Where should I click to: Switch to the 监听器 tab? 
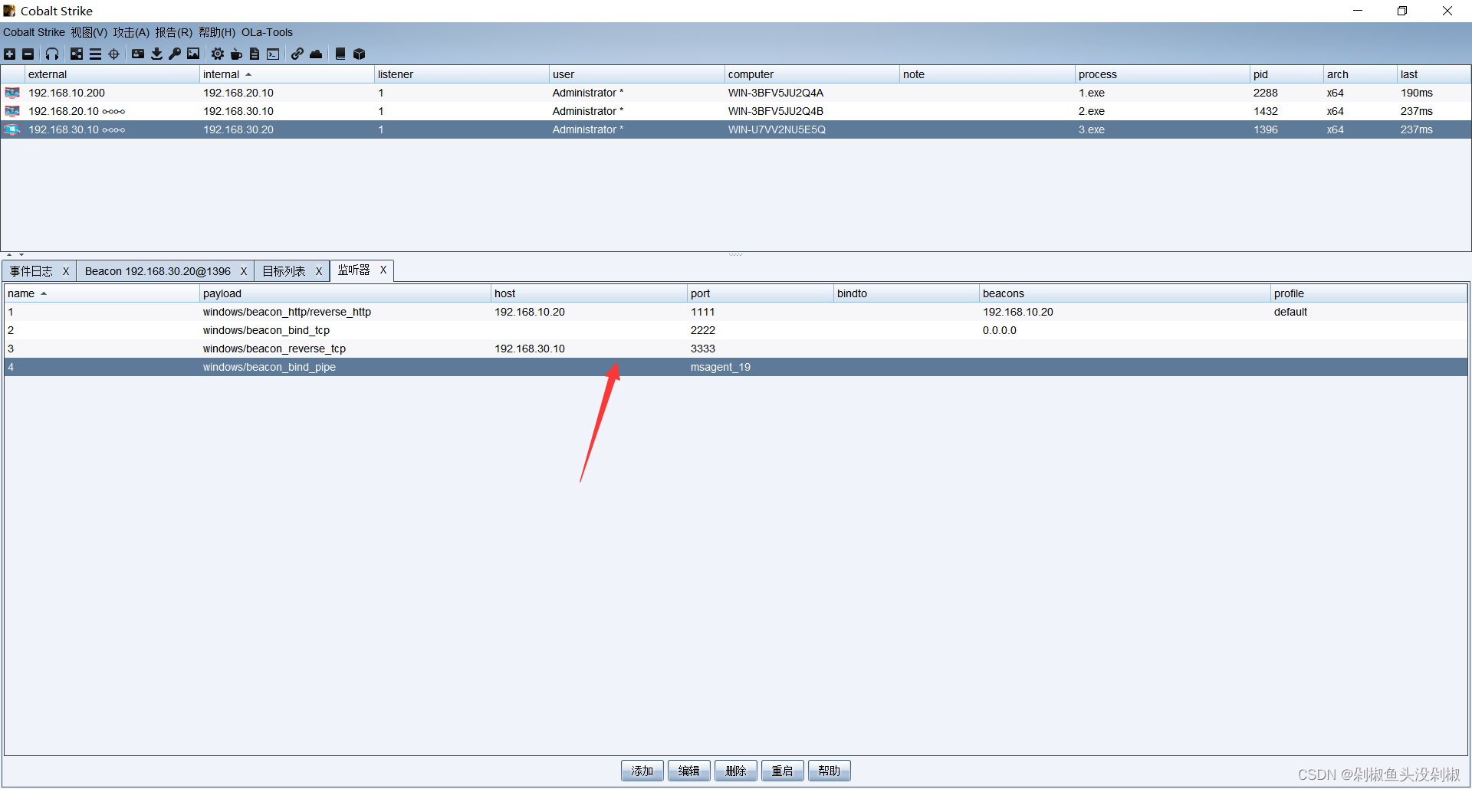[x=353, y=270]
